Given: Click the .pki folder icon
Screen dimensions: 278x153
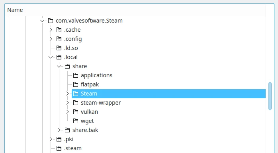Looking at the screenshot, I should coord(59,139).
